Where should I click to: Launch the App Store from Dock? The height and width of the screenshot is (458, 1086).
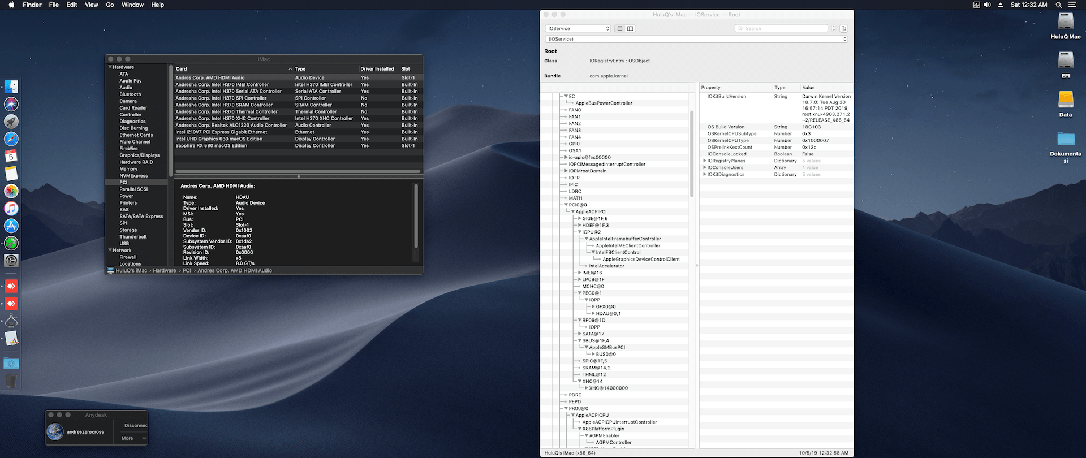[11, 226]
